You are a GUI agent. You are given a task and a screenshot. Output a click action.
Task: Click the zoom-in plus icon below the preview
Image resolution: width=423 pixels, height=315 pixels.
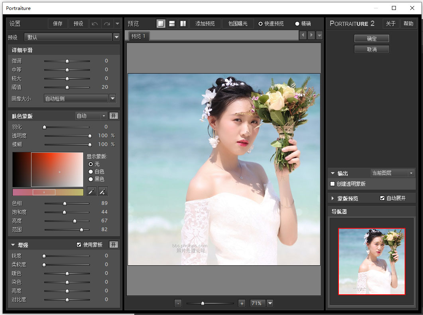(242, 303)
